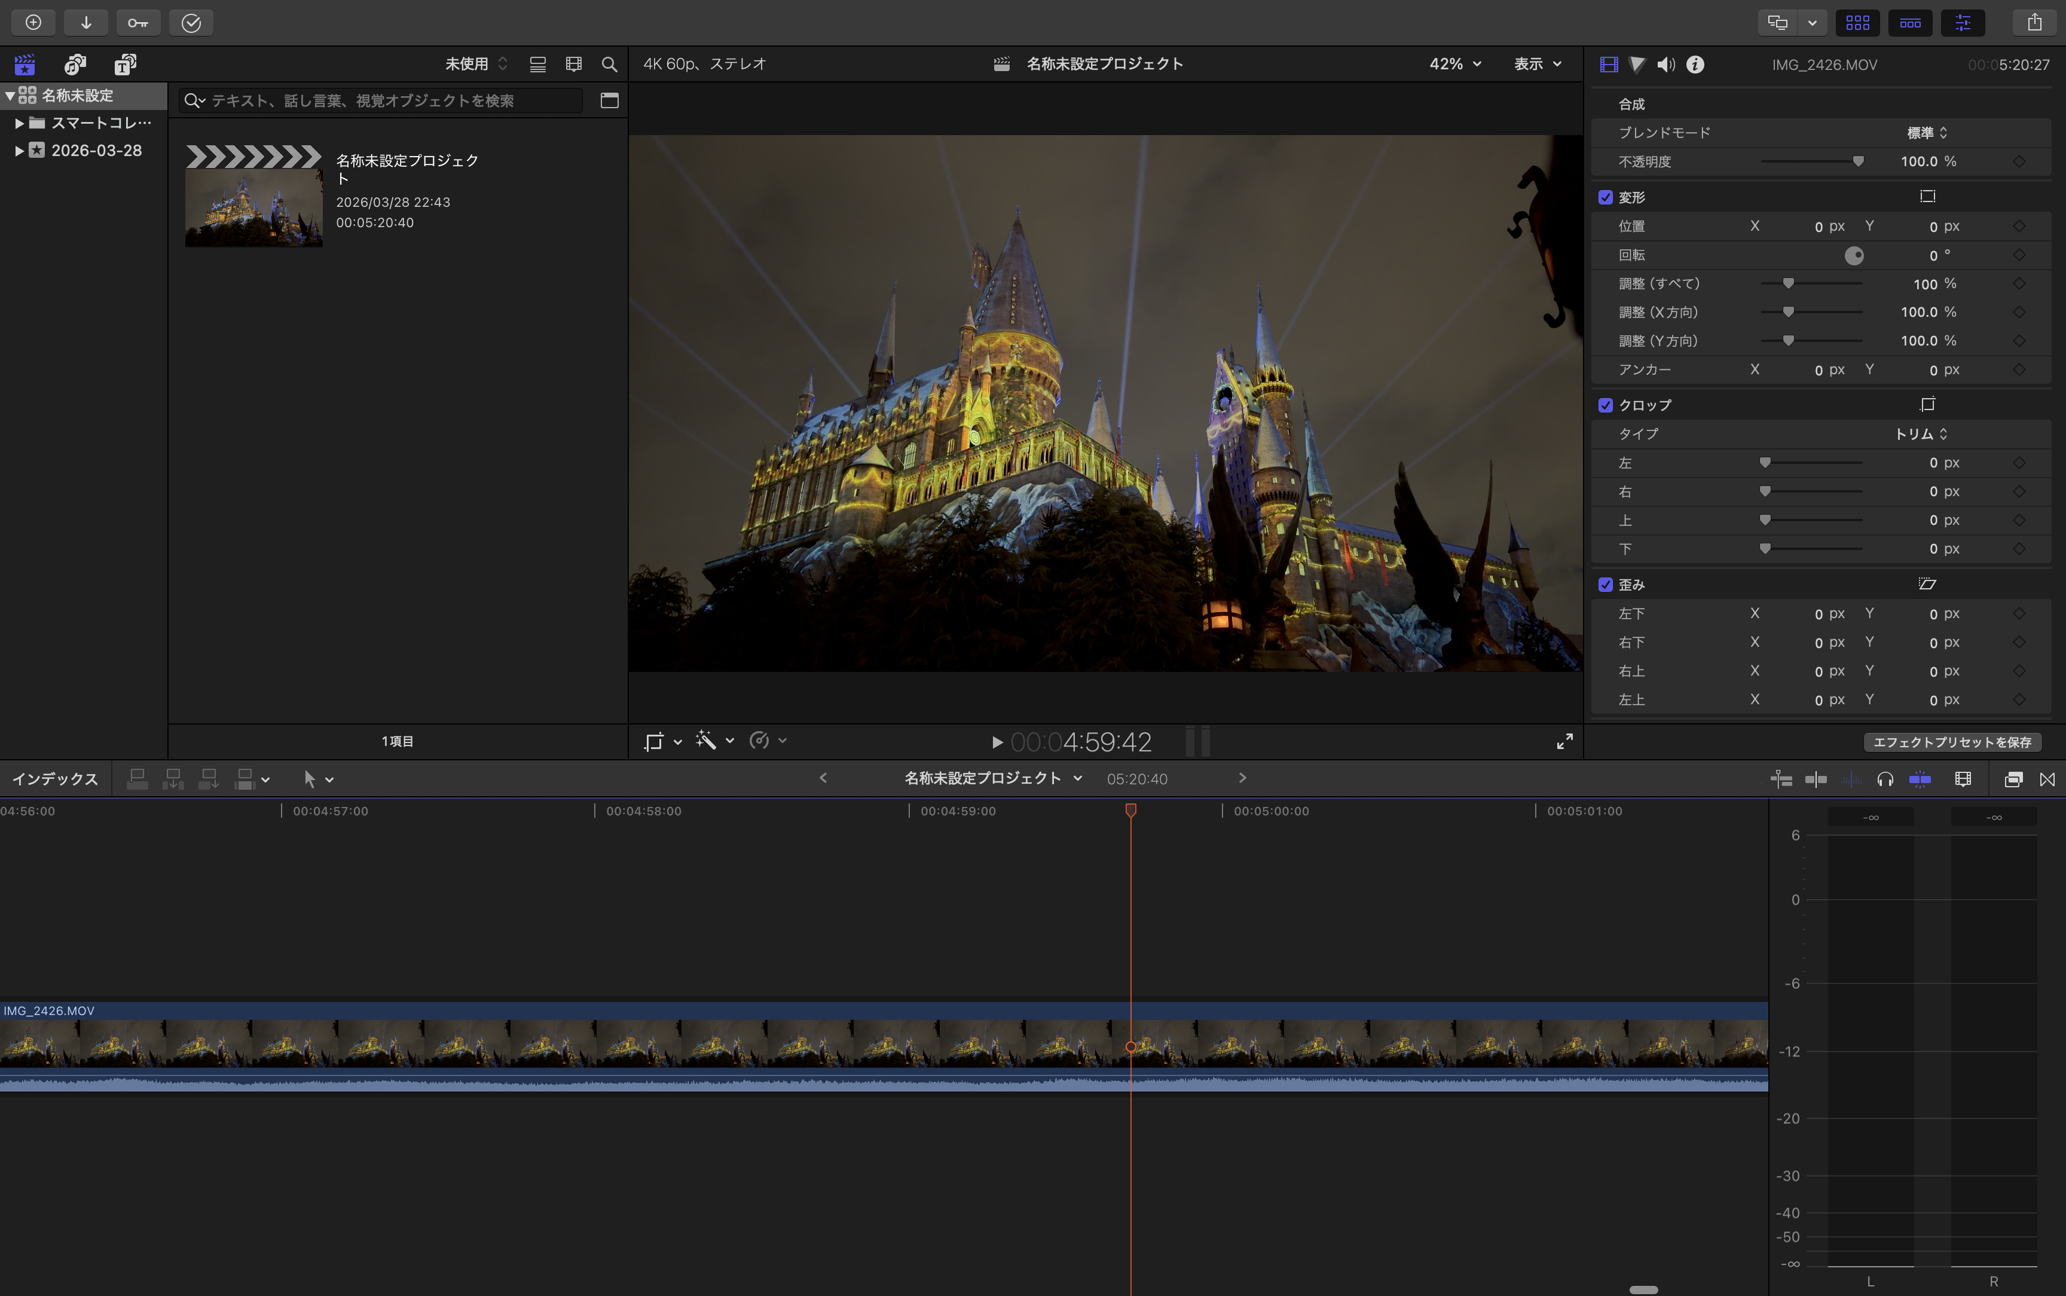Switch to the audio inspector speaker icon
The width and height of the screenshot is (2066, 1296).
tap(1666, 65)
